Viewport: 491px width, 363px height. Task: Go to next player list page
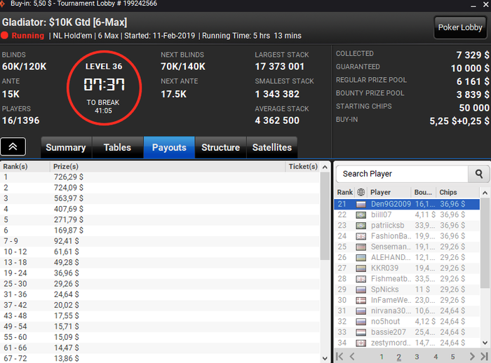(x=472, y=356)
